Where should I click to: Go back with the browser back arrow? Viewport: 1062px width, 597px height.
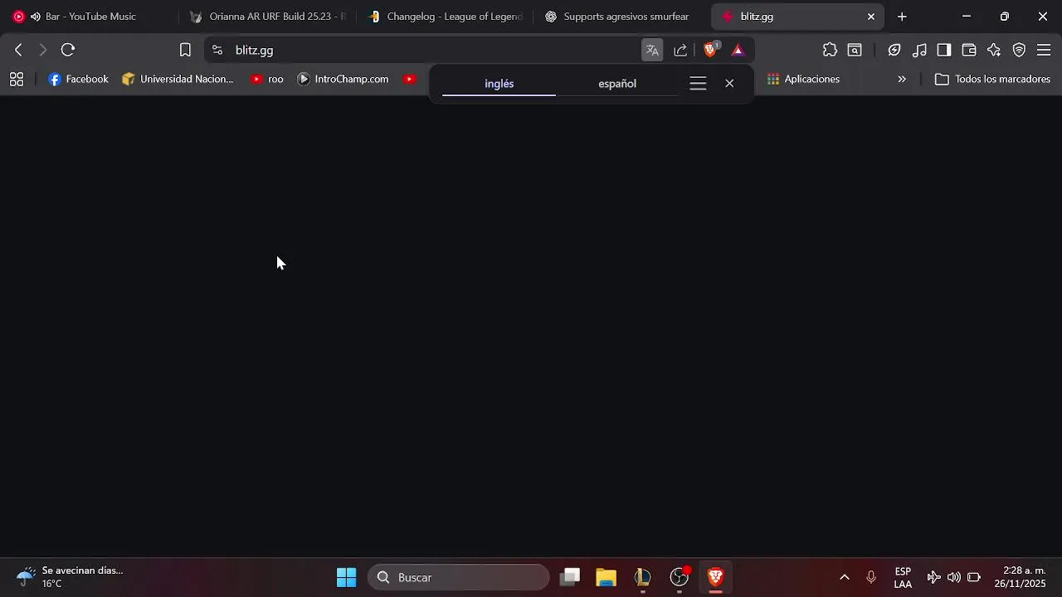[18, 50]
